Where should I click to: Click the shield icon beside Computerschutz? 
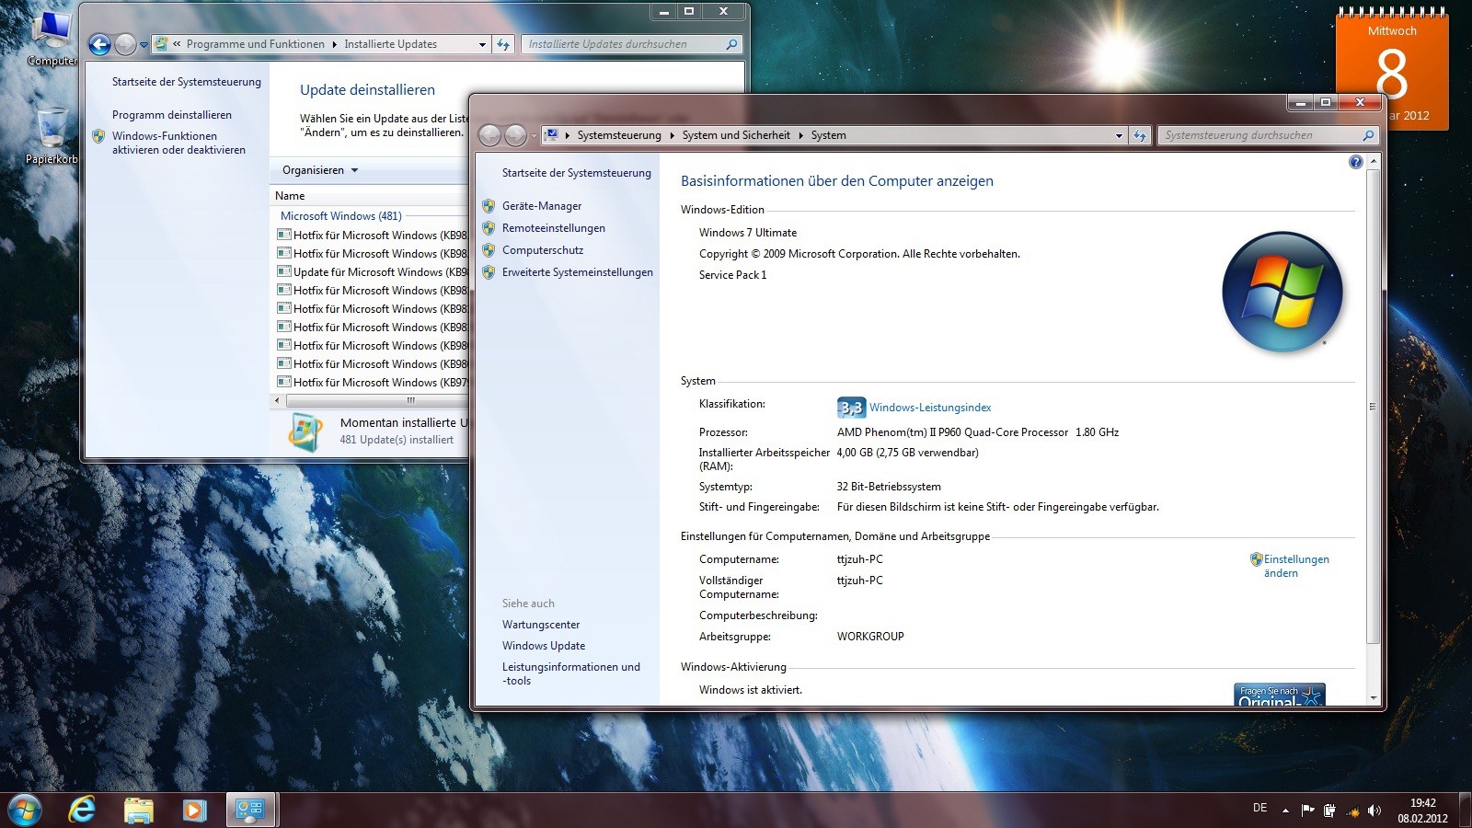(489, 250)
